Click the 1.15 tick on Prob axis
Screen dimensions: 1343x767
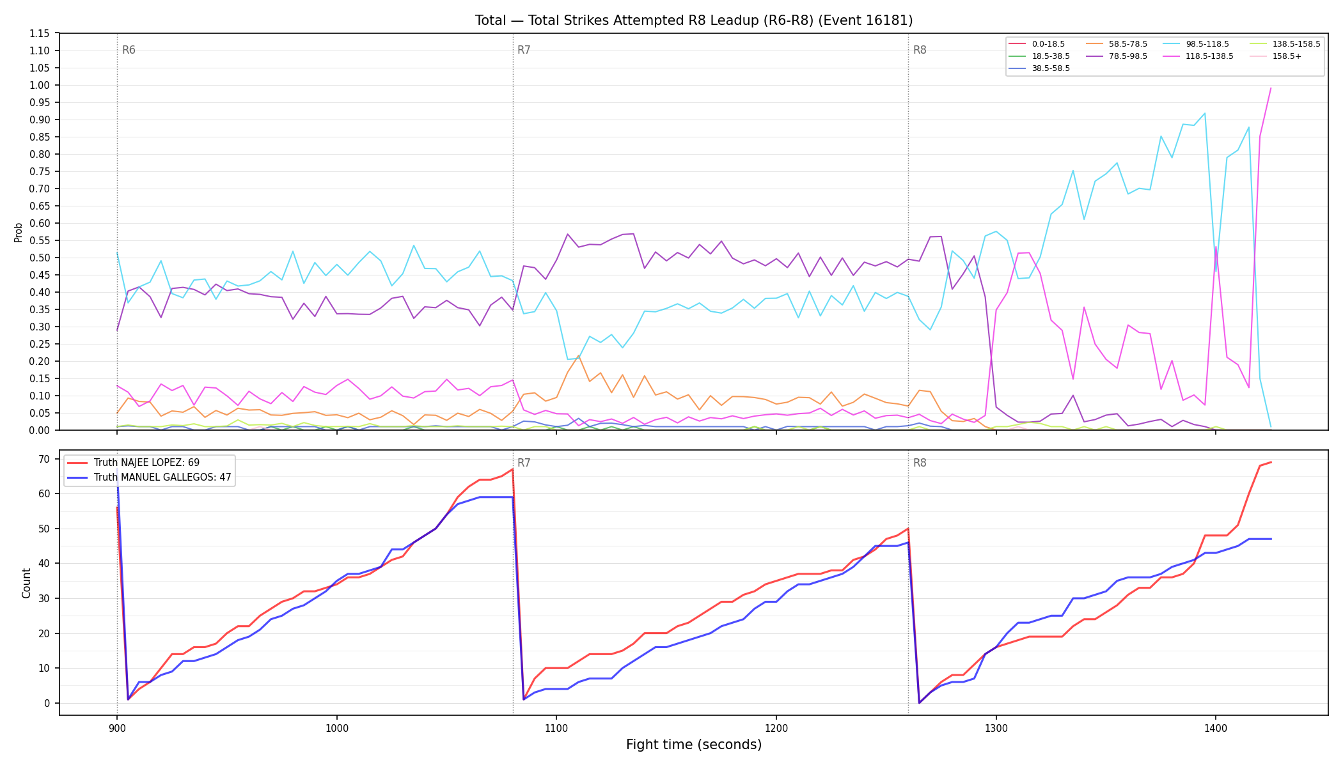[40, 33]
